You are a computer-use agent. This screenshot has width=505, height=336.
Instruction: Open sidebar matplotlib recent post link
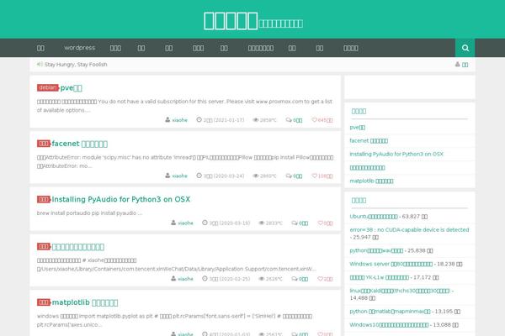pyautogui.click(x=371, y=181)
